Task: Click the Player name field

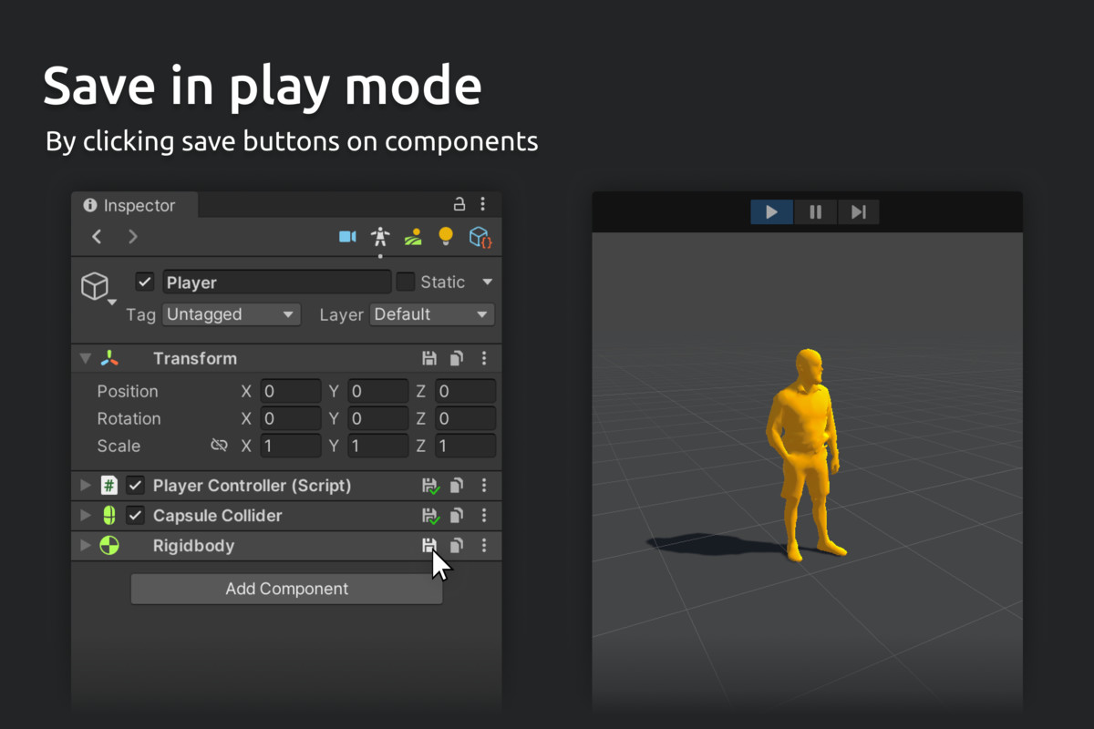Action: coord(277,282)
